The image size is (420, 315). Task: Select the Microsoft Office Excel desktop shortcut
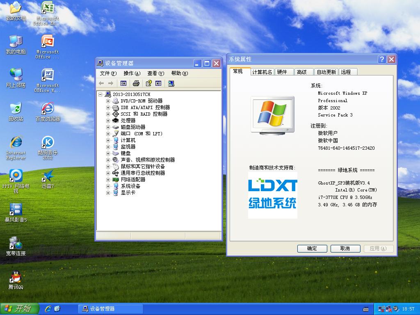click(x=48, y=14)
